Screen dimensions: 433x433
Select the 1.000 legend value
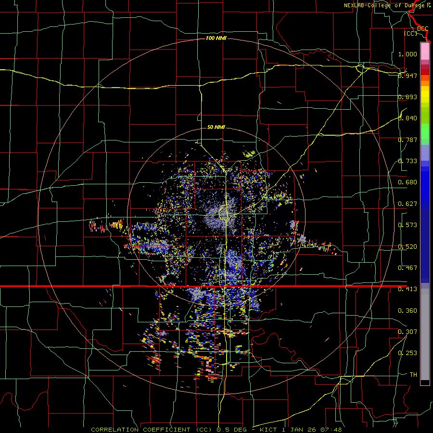click(408, 54)
